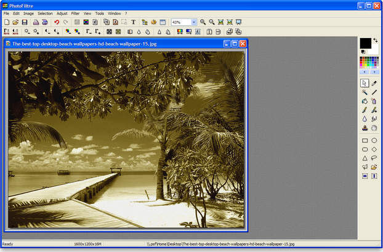Select the Fill paint bucket tool
The width and height of the screenshot is (383, 252).
[x=365, y=101]
